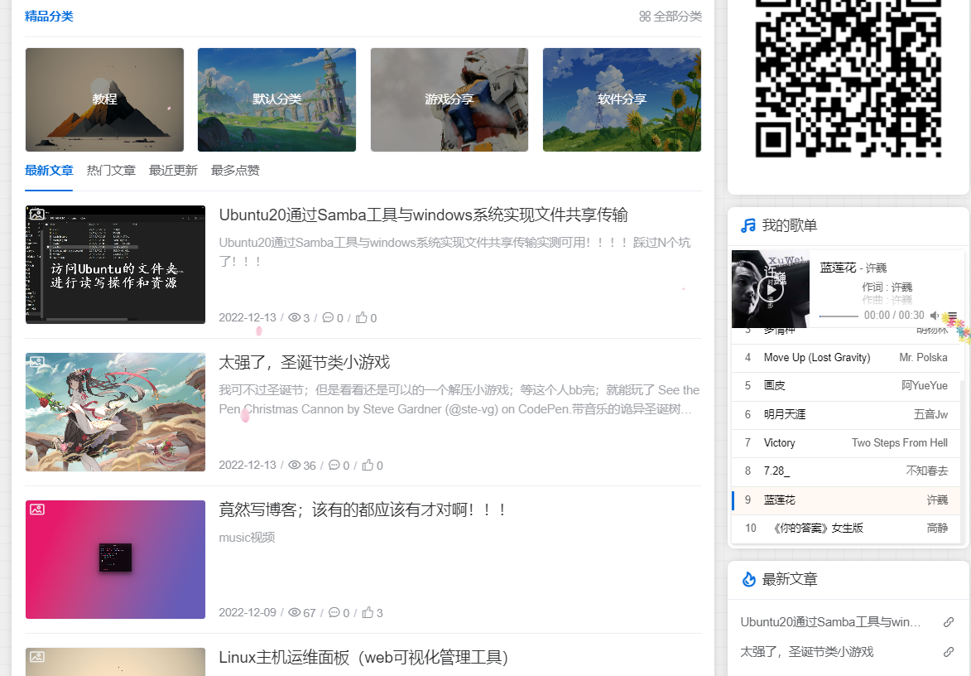Play the song 蓝莲花 by 许巍
The image size is (971, 676).
771,288
